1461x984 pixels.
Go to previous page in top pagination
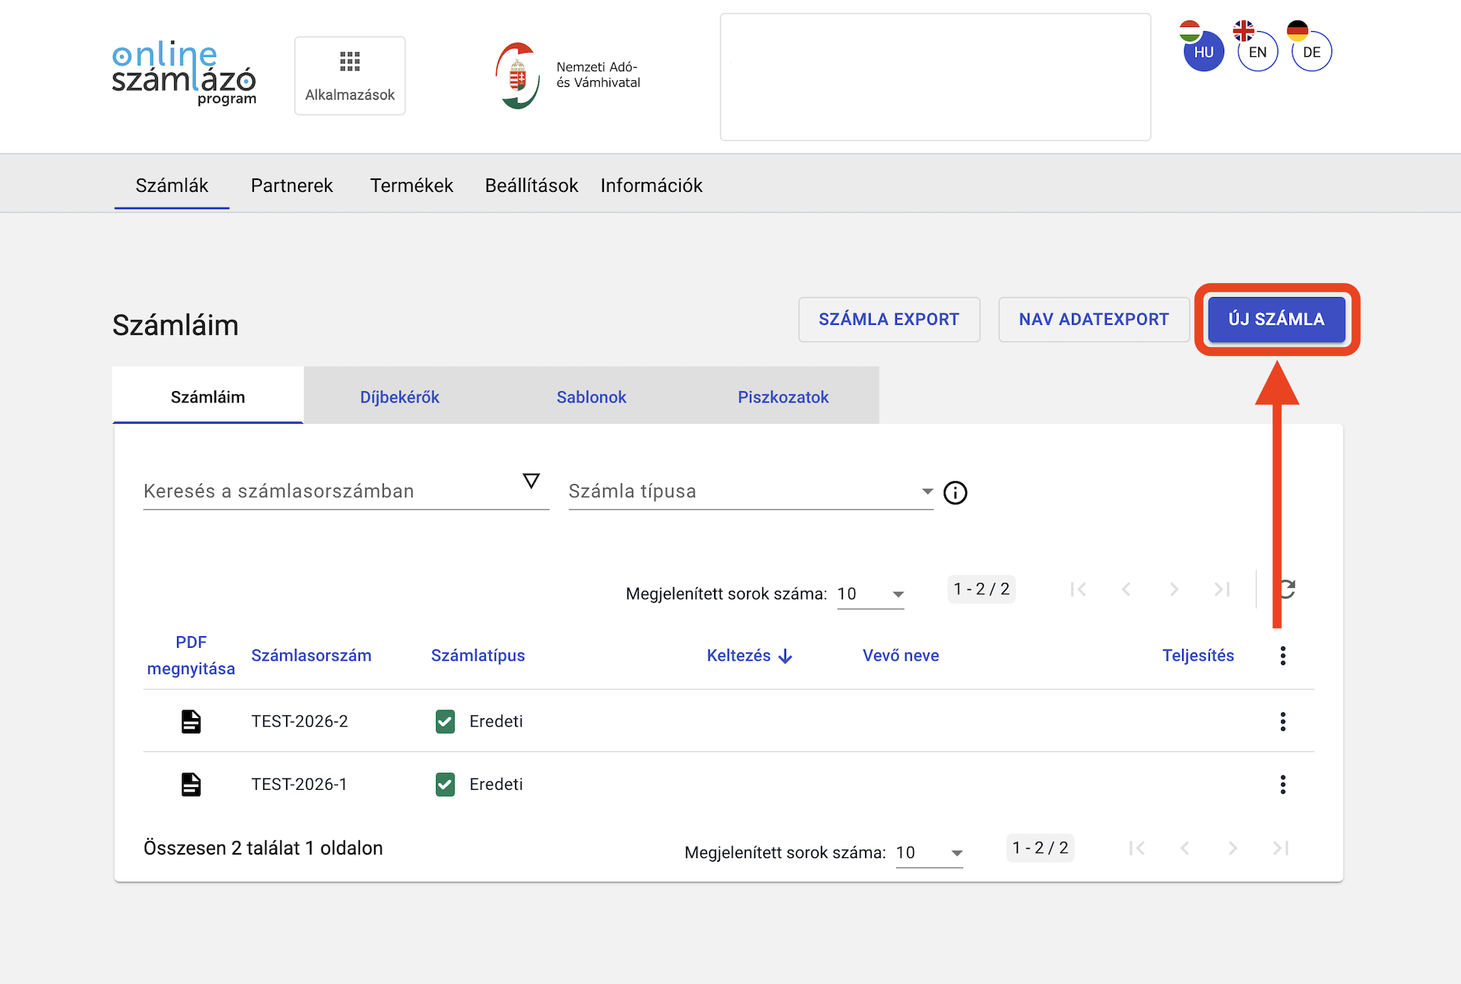[x=1126, y=589]
